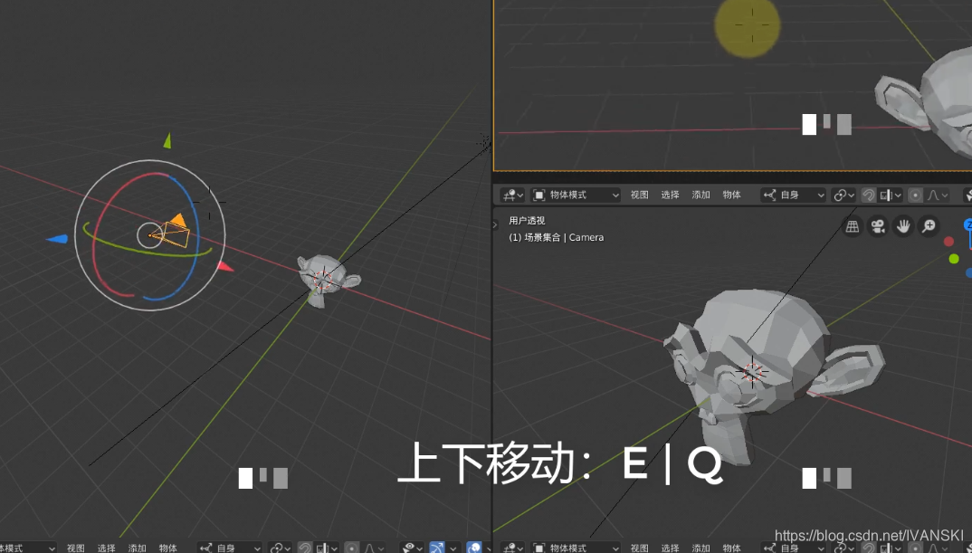Open 物体模式 dropdown in bottom-right header strip

(x=576, y=548)
